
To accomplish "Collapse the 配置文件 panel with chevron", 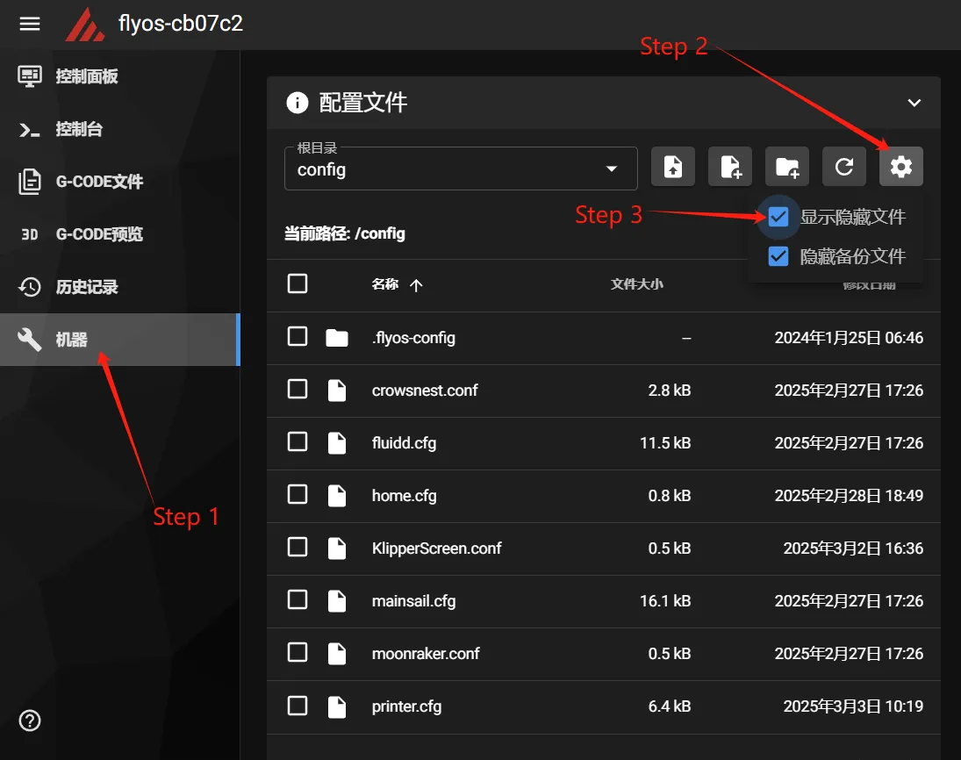I will (914, 103).
